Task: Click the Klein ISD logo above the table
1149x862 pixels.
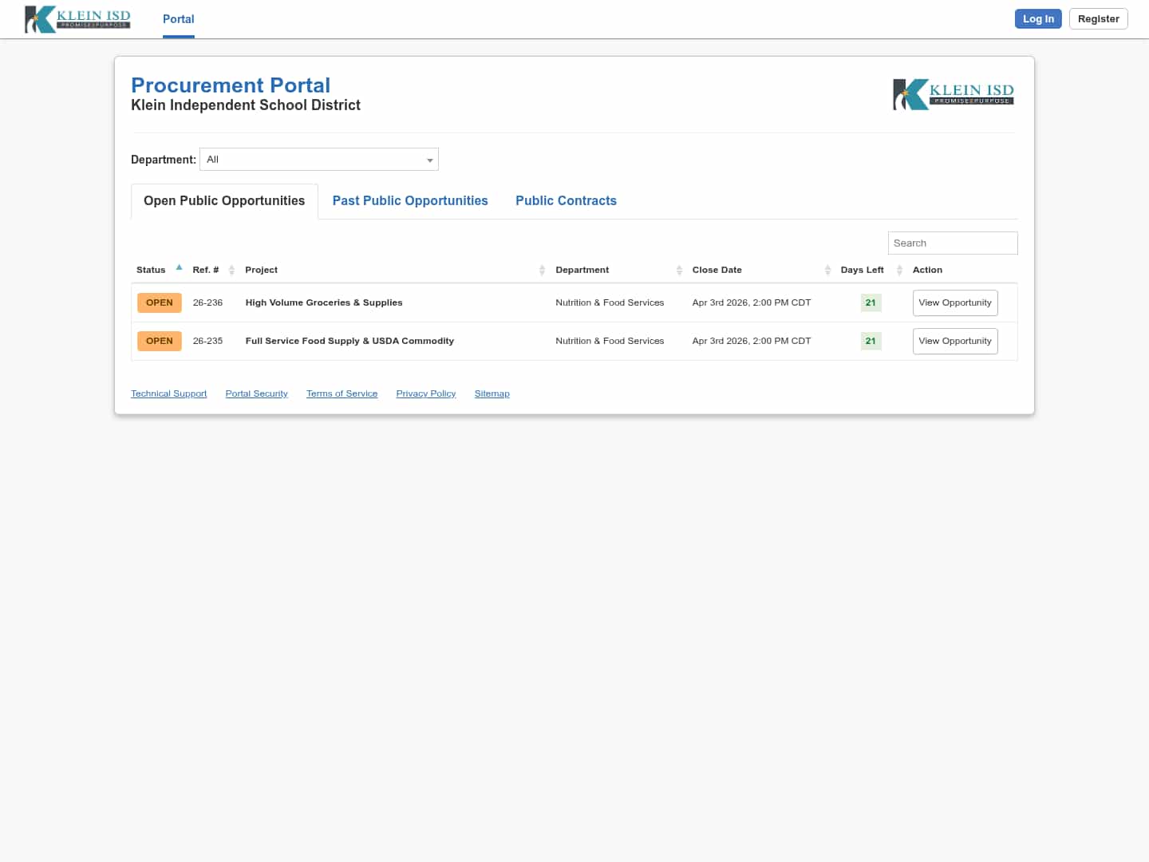Action: click(x=953, y=93)
